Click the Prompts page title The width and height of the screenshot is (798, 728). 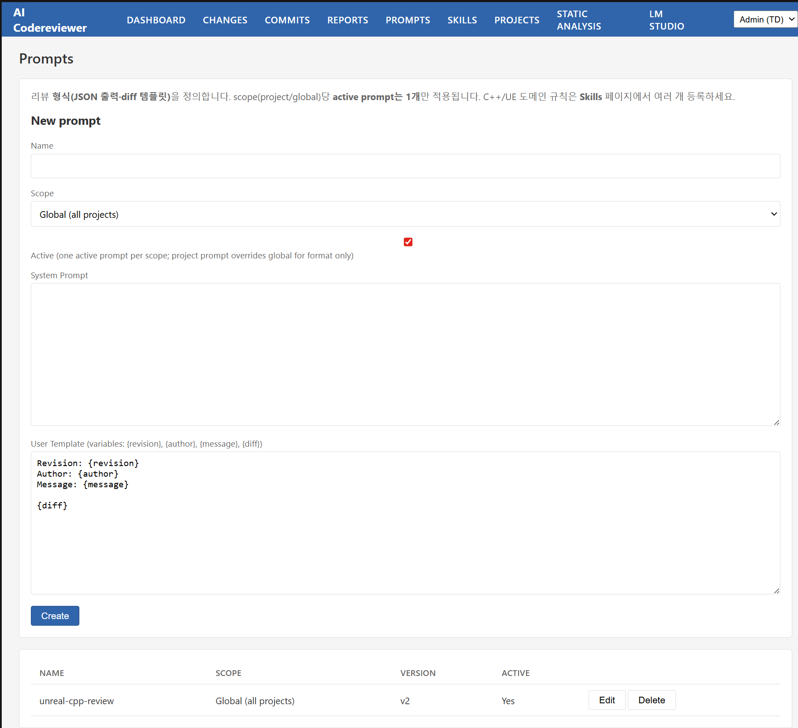46,59
